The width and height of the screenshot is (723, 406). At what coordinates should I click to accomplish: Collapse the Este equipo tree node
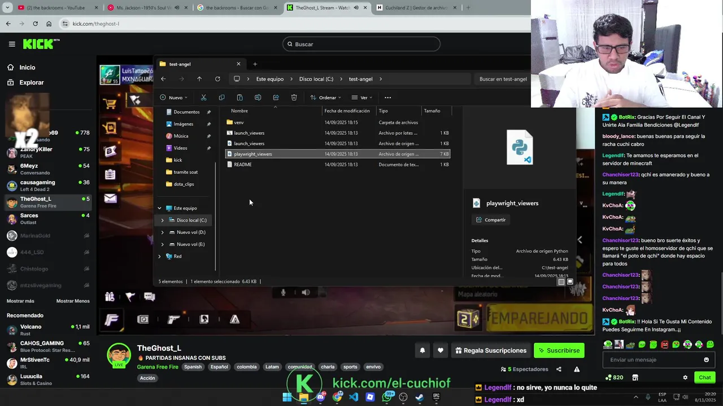159,208
